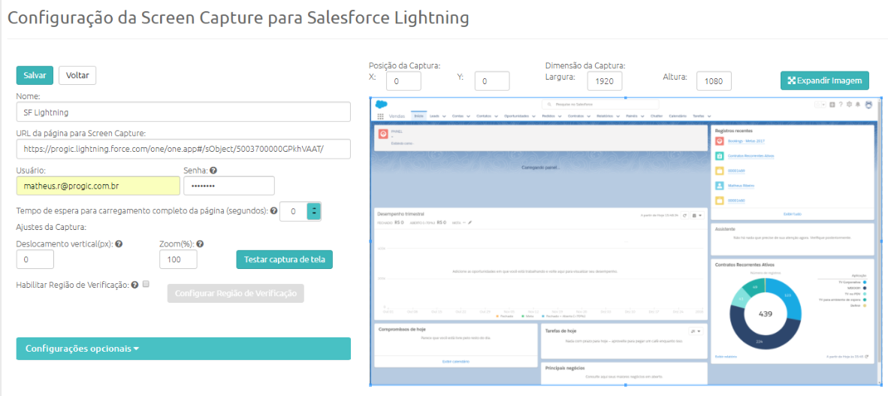888x396 pixels.
Task: Click the red Painel dashboard icon in preview
Action: pyautogui.click(x=383, y=134)
